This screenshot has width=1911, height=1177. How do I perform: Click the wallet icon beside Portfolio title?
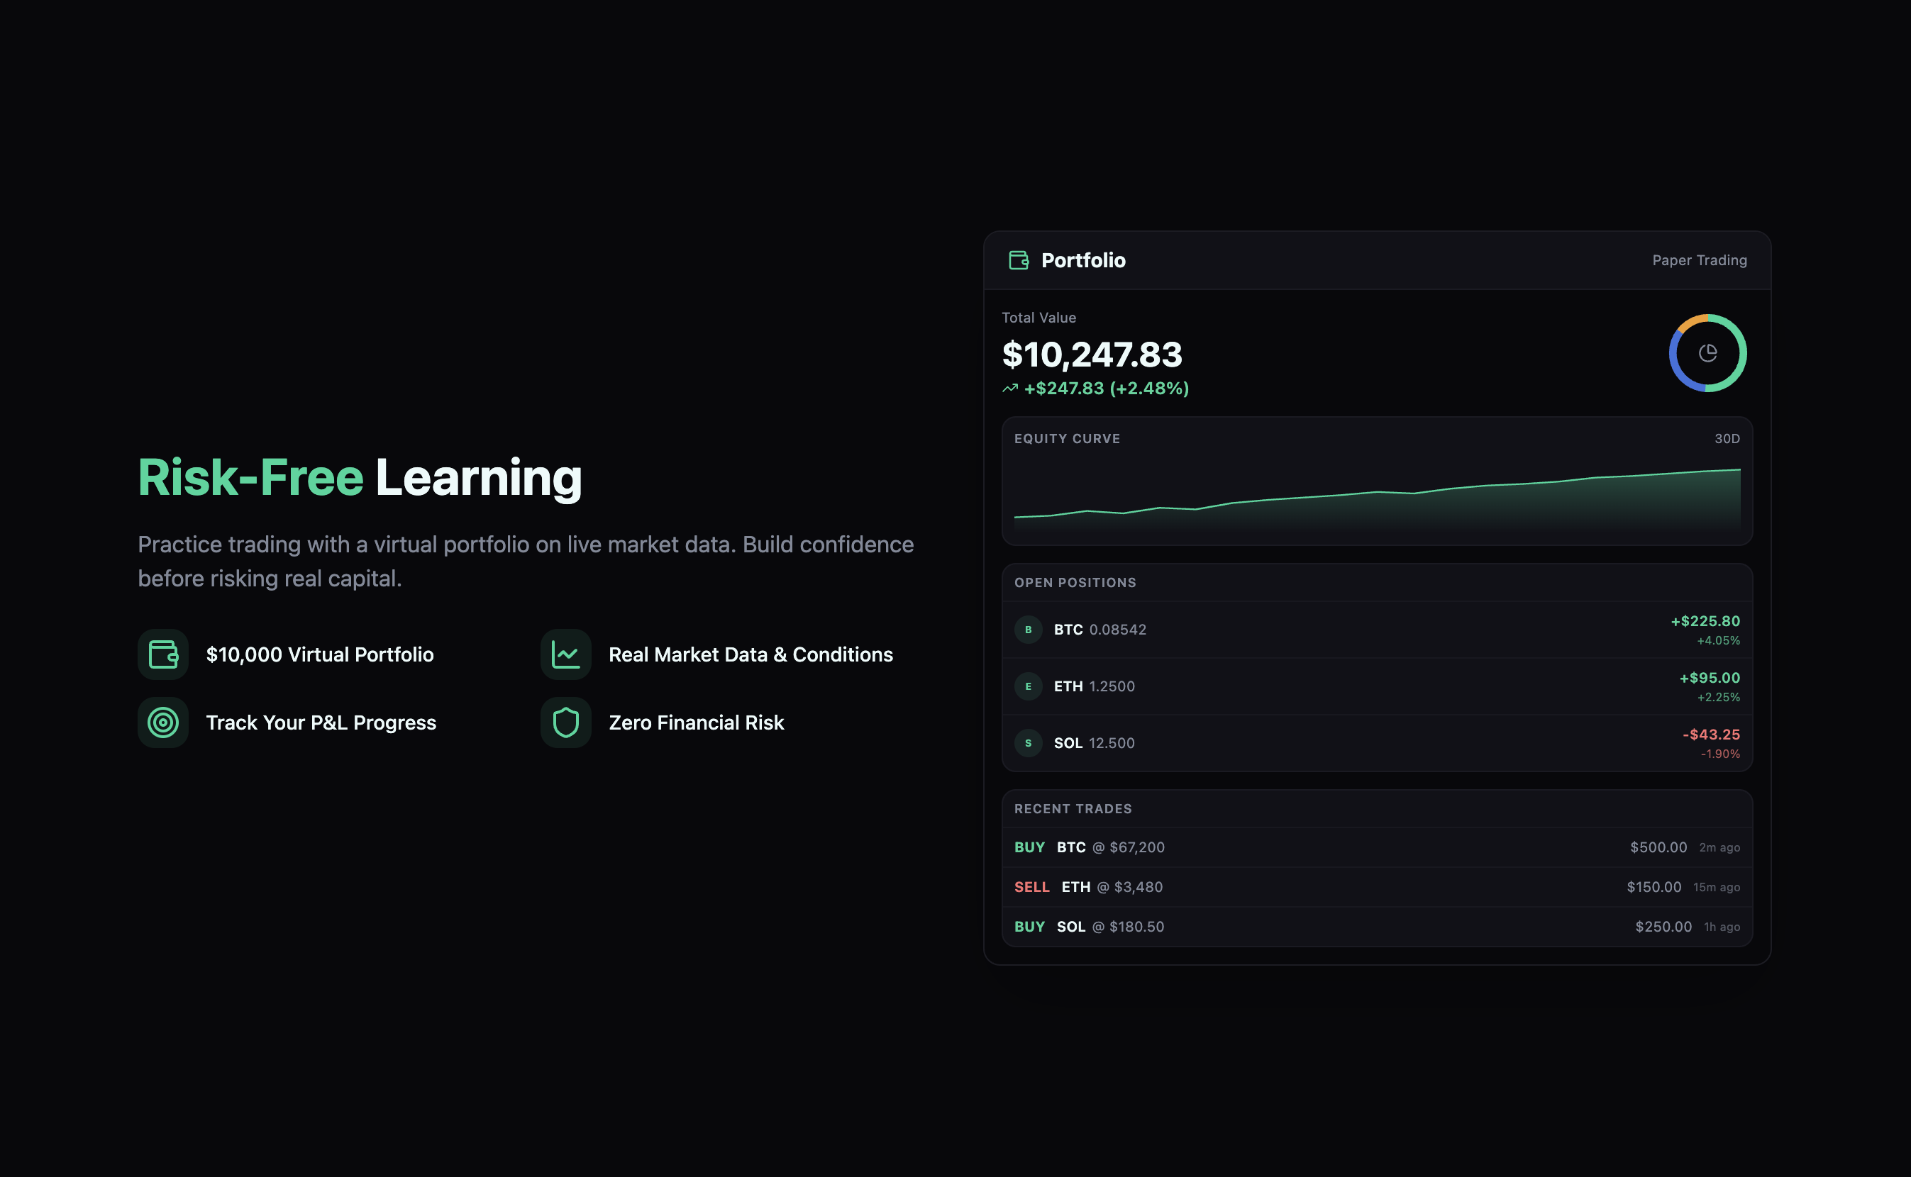(x=1019, y=260)
